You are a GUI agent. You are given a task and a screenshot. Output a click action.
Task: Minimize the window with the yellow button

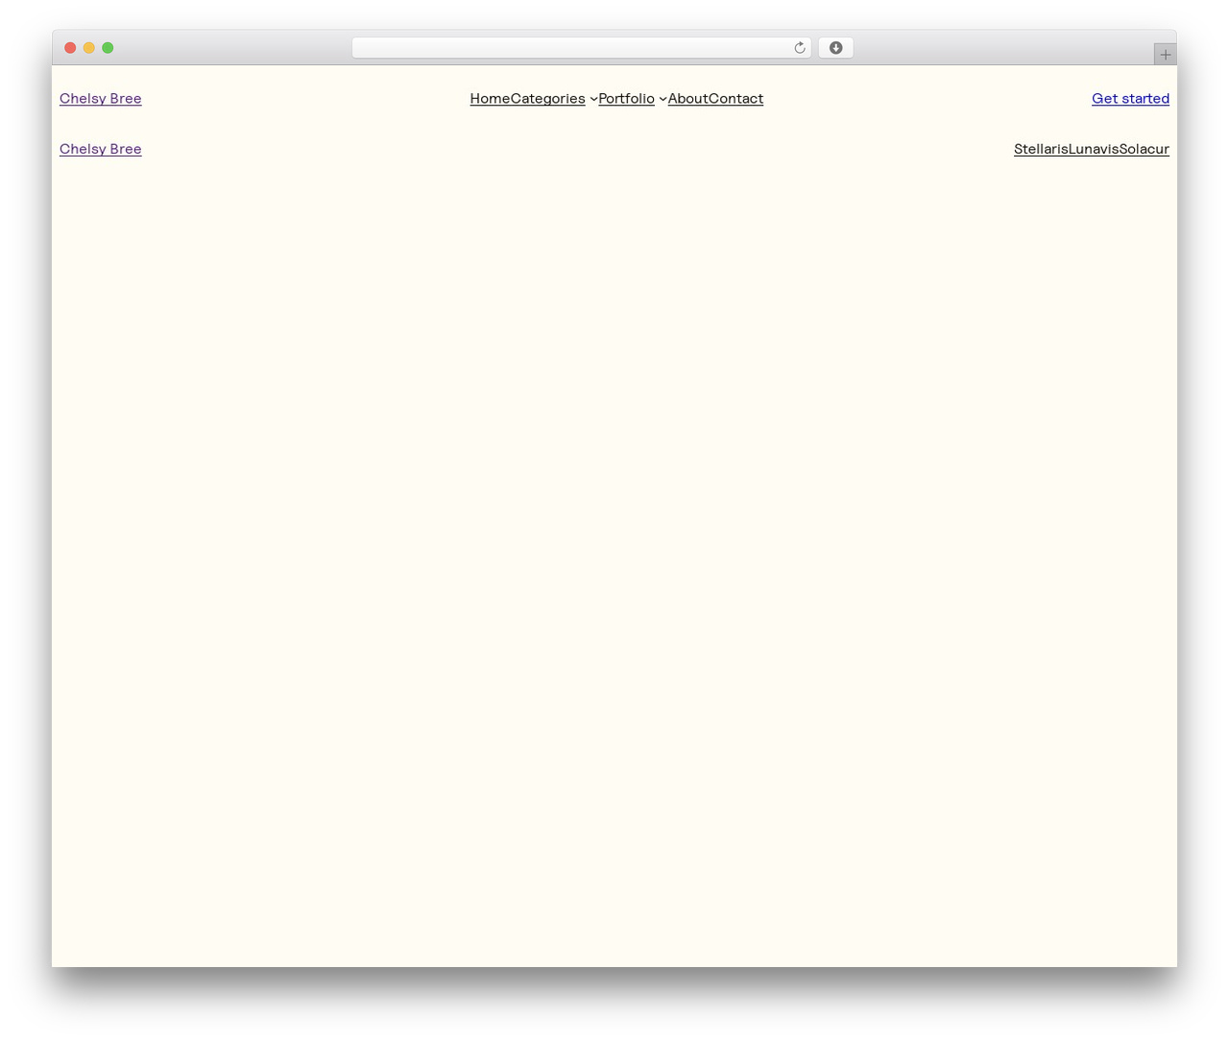89,48
